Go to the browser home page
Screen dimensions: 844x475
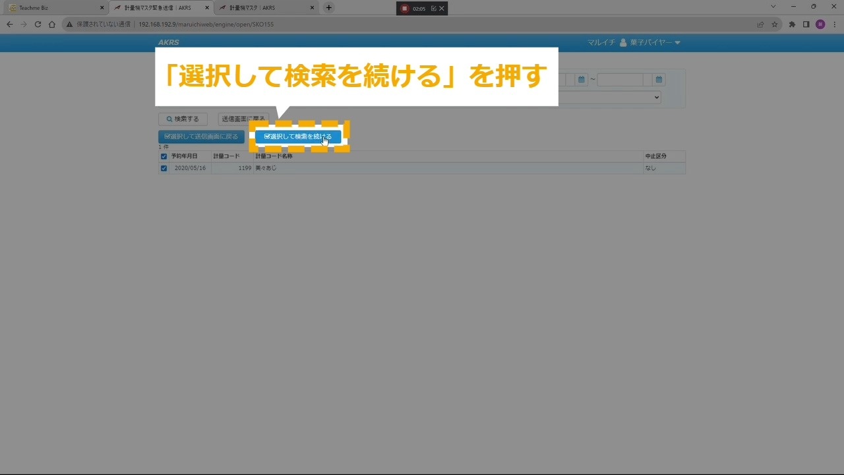pos(52,24)
